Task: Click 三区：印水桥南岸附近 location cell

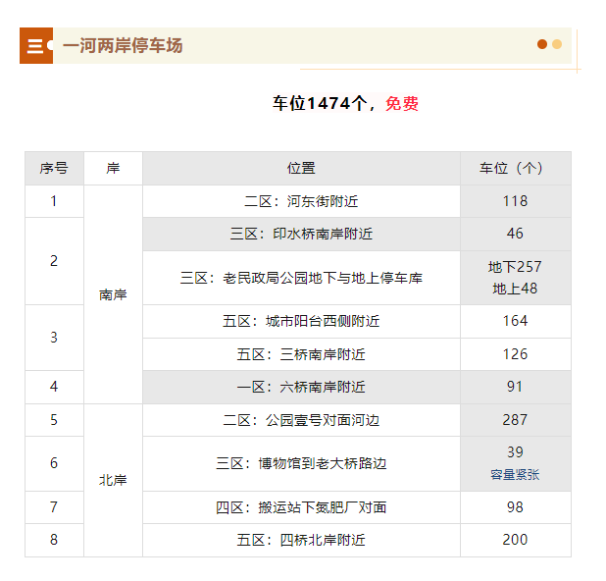Action: (x=301, y=234)
